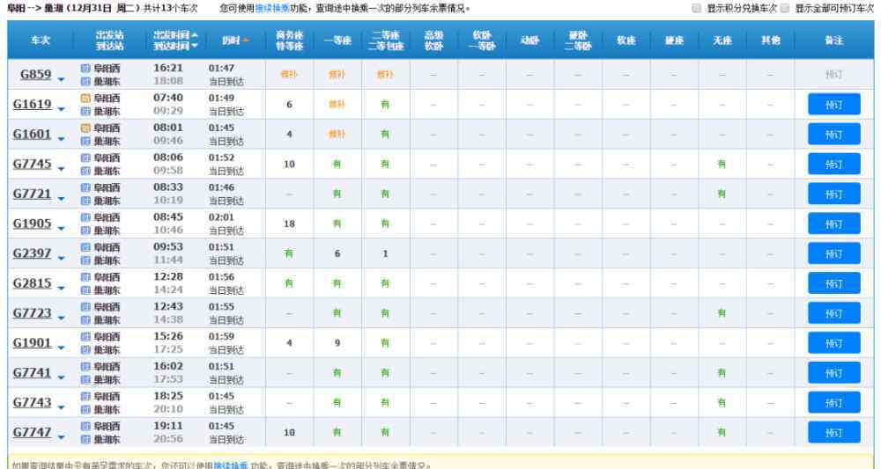Click the 车次 column header
The height and width of the screenshot is (469, 881).
coord(40,40)
